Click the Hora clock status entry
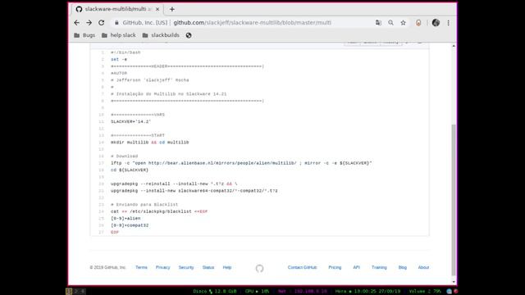The width and height of the screenshot is (525, 295). point(367,292)
